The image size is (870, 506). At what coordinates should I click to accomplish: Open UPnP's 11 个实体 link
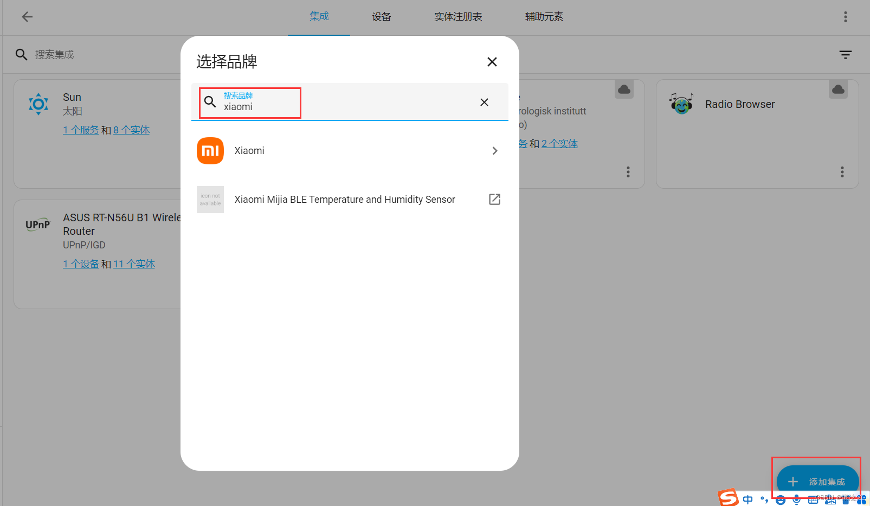tap(134, 264)
